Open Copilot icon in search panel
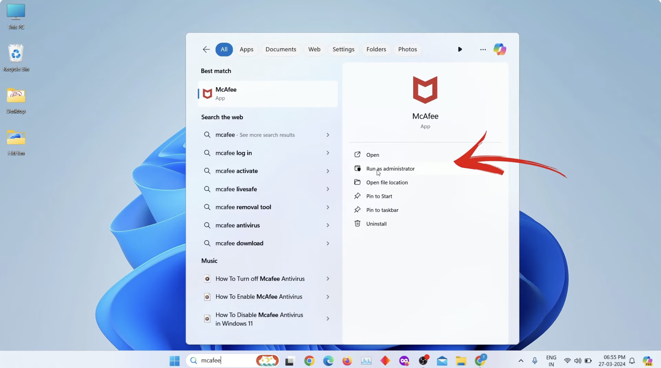The image size is (661, 368). (x=499, y=49)
